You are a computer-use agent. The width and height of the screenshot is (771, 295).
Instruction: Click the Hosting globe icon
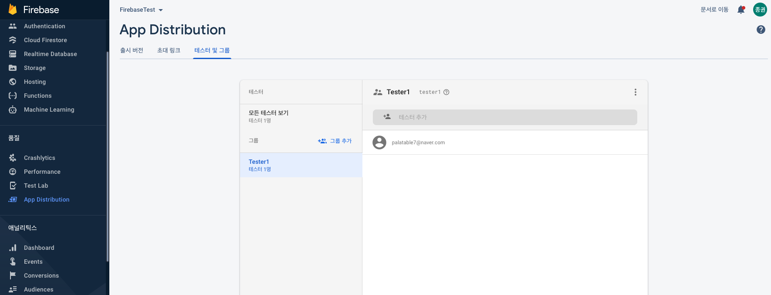[x=13, y=82]
